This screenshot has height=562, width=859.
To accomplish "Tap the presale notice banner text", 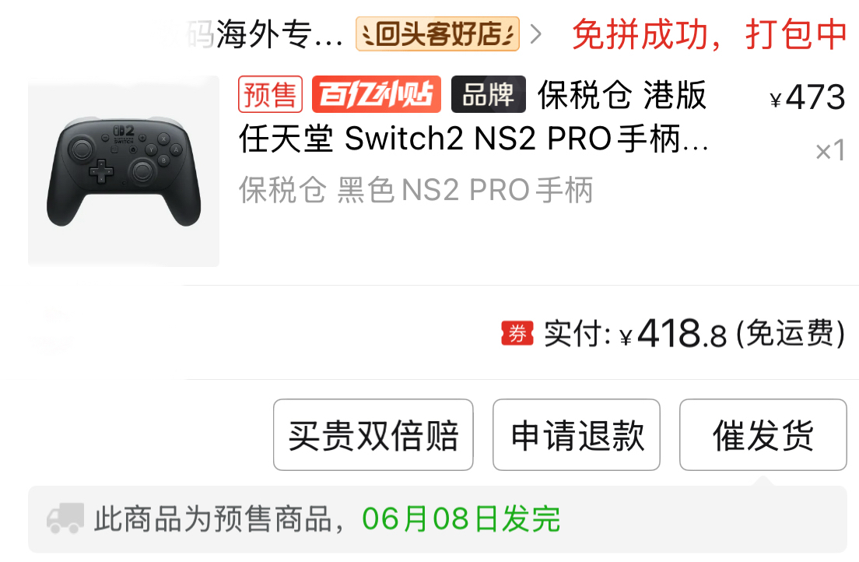I will click(x=328, y=518).
